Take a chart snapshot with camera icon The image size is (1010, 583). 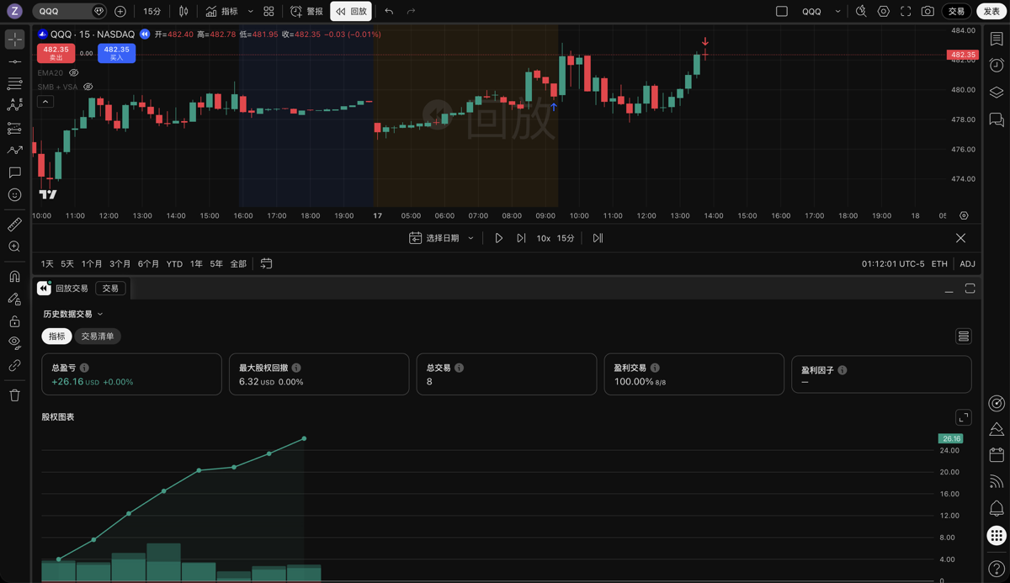click(x=928, y=11)
